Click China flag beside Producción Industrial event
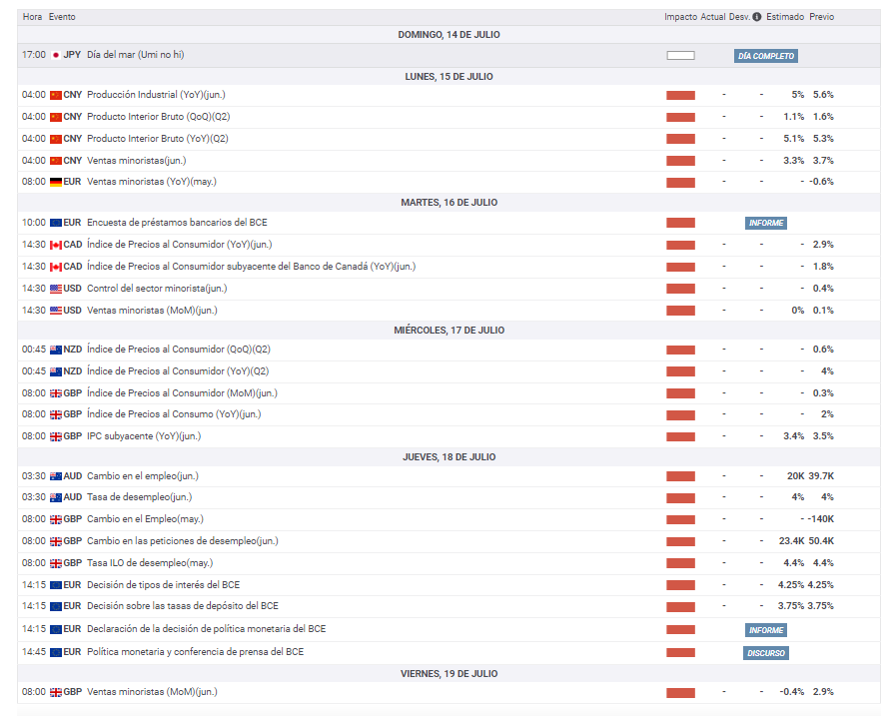Screen dimensions: 896x716 coord(56,95)
